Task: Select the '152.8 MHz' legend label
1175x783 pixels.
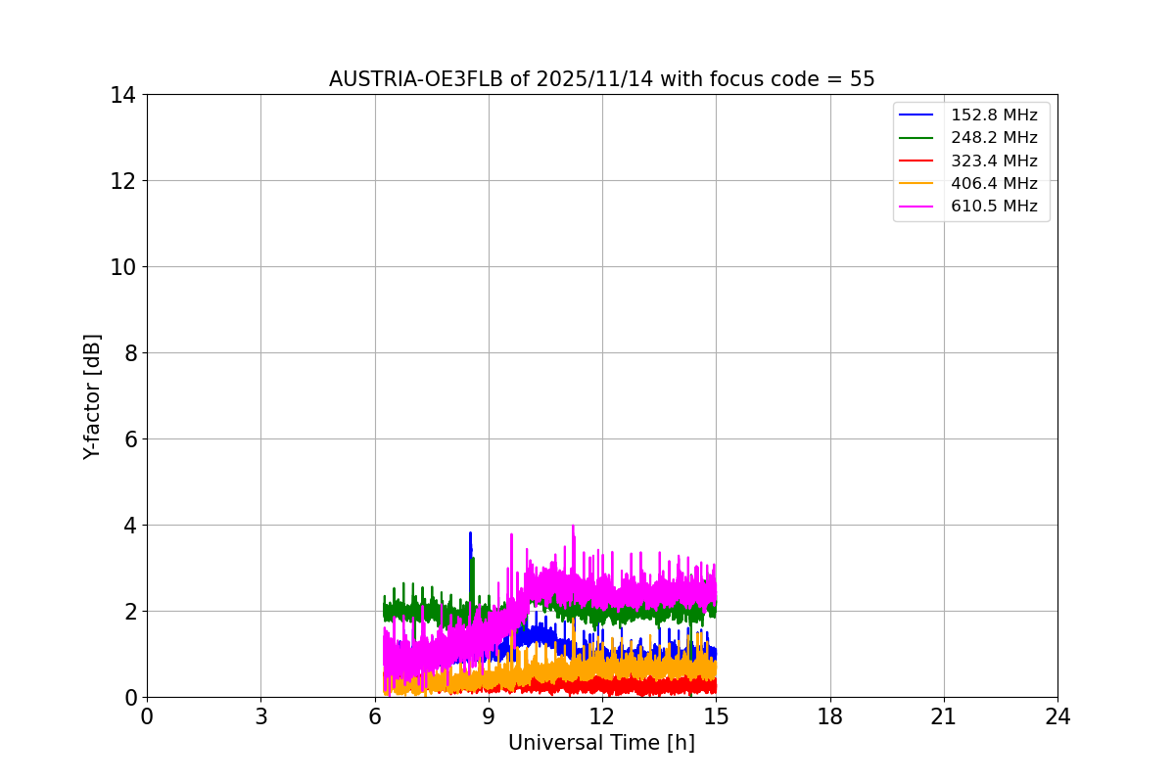Action: point(994,115)
